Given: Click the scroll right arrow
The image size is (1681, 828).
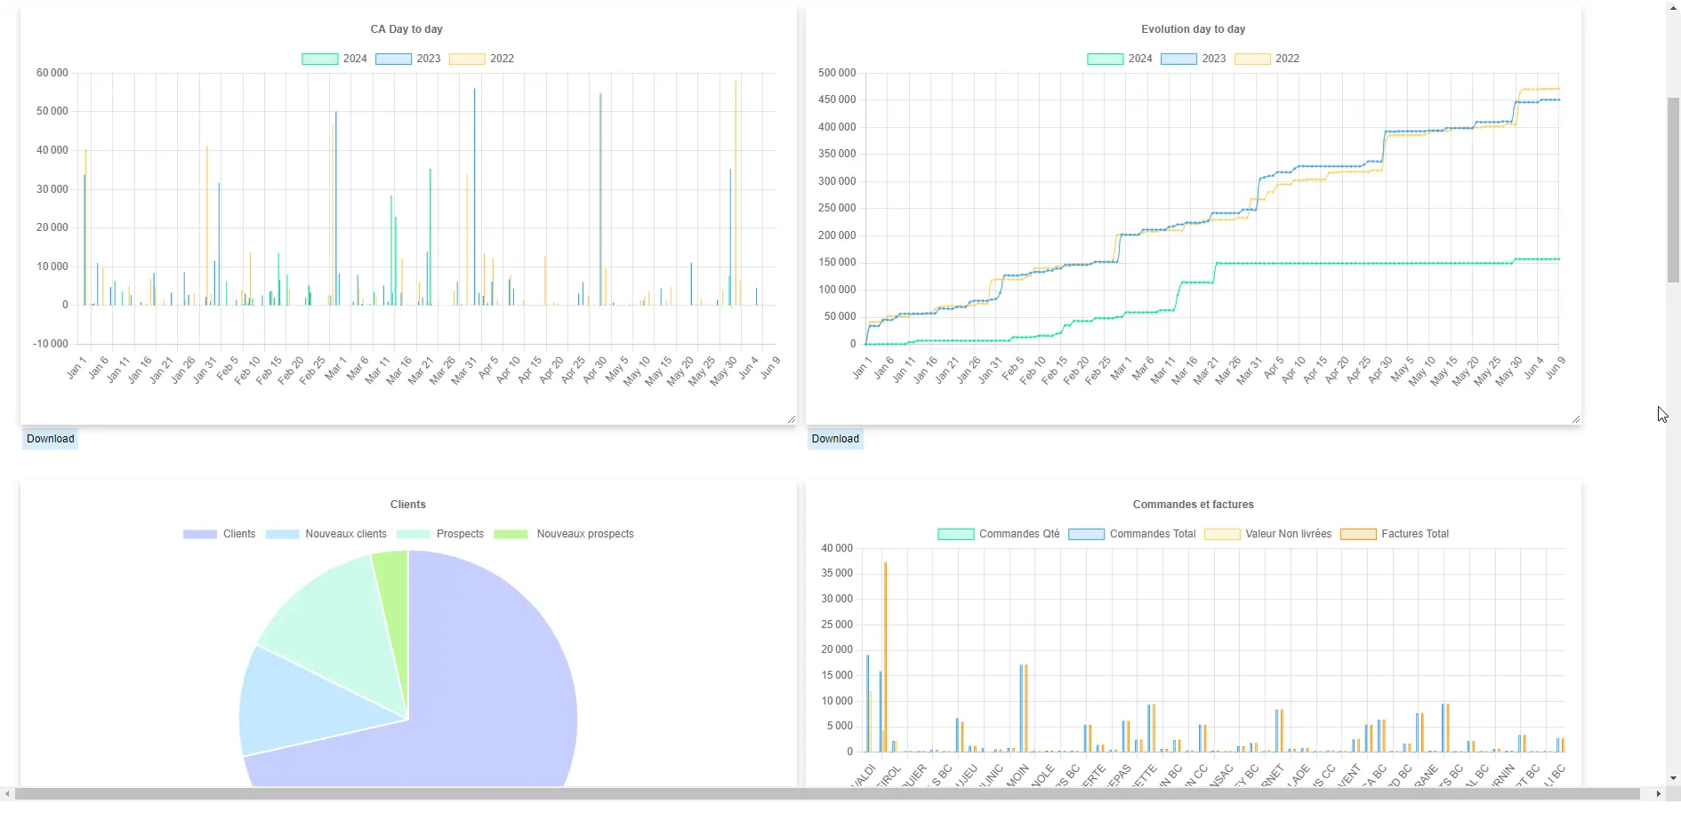Looking at the screenshot, I should [x=1658, y=793].
